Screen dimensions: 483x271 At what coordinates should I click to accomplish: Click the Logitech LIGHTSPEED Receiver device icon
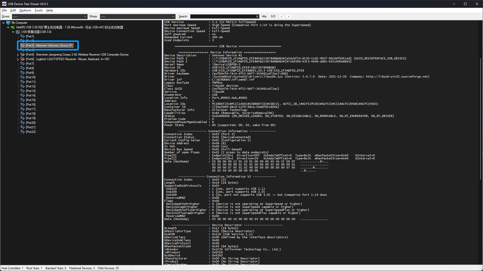pyautogui.click(x=23, y=59)
